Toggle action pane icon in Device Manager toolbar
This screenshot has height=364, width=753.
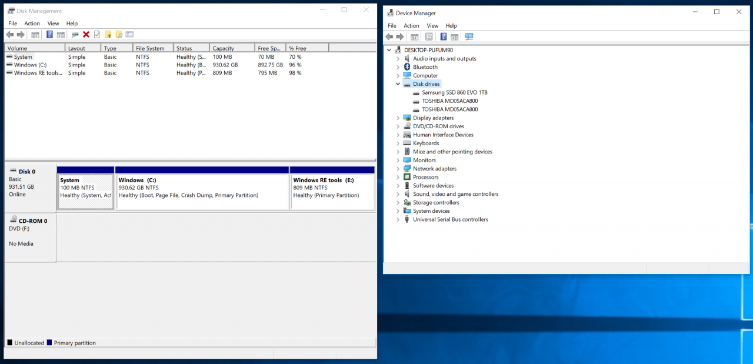(x=454, y=36)
